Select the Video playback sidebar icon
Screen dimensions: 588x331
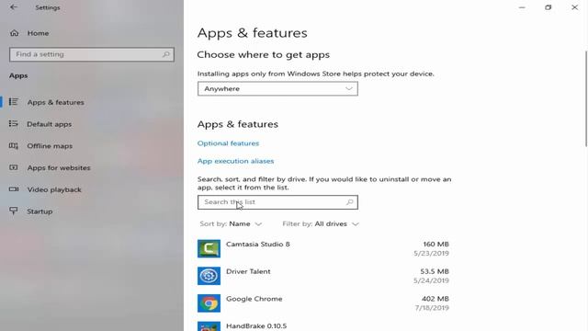pyautogui.click(x=14, y=189)
